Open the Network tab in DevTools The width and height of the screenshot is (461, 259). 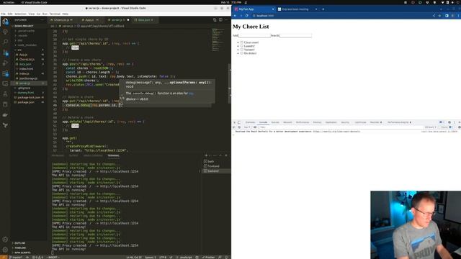pyautogui.click(x=287, y=122)
